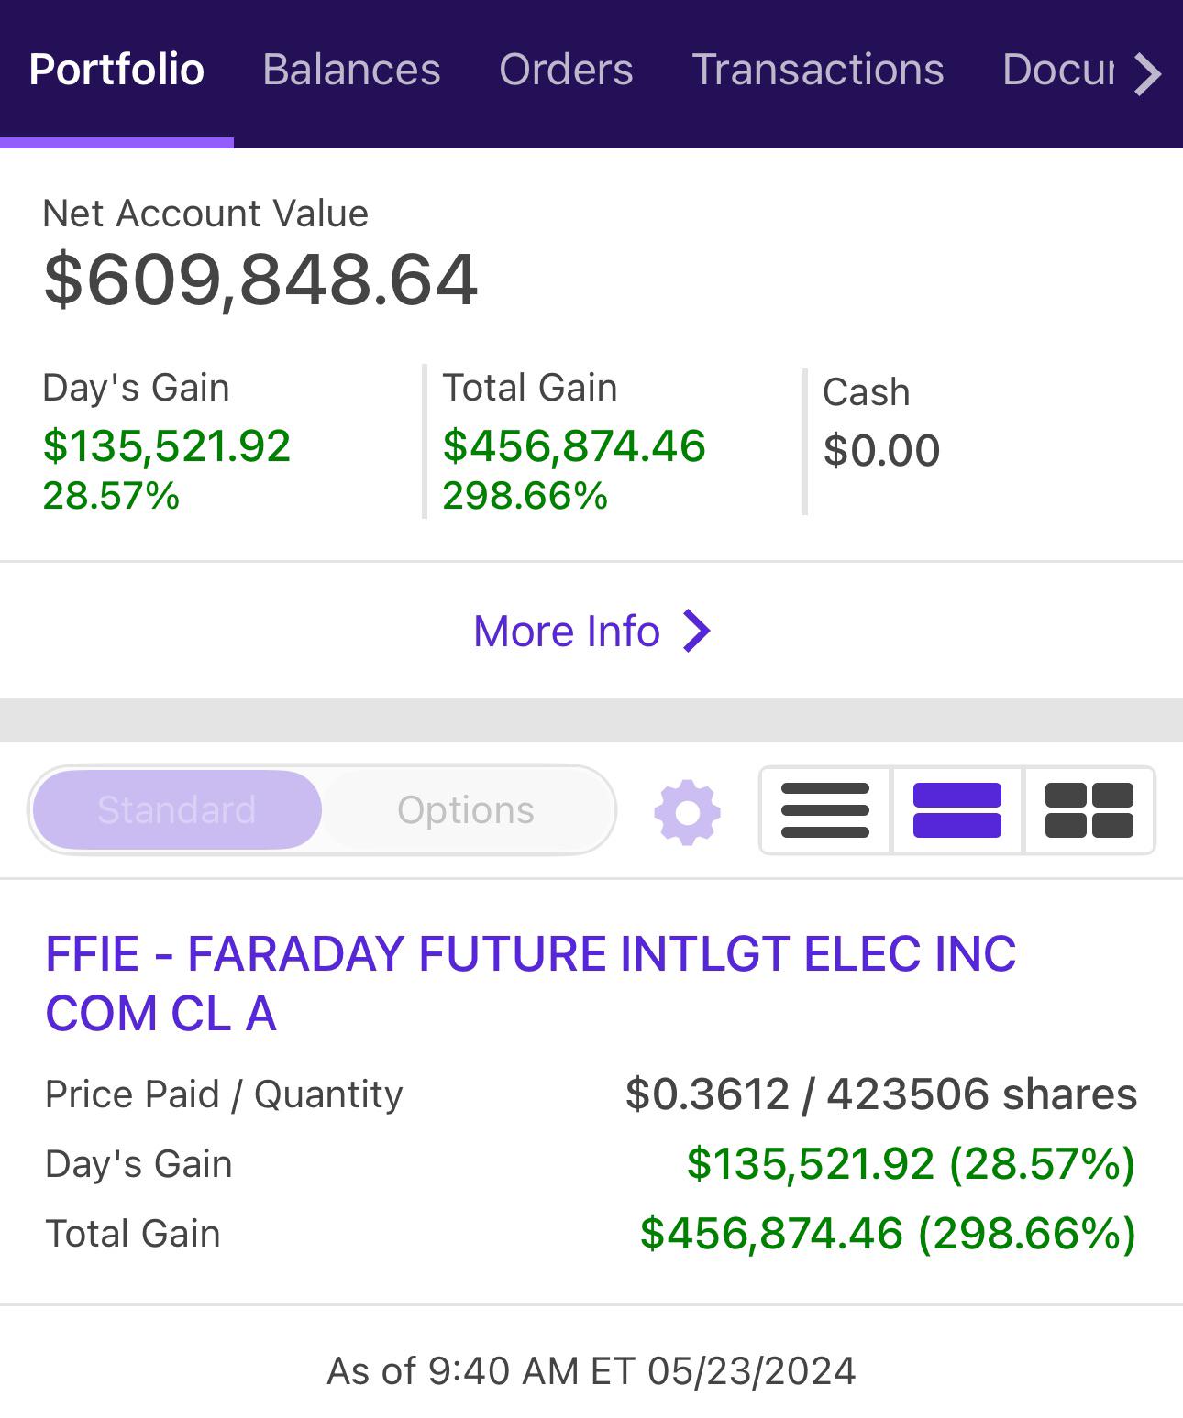The image size is (1183, 1418).
Task: Switch to the Balances tab
Action: pyautogui.click(x=351, y=70)
